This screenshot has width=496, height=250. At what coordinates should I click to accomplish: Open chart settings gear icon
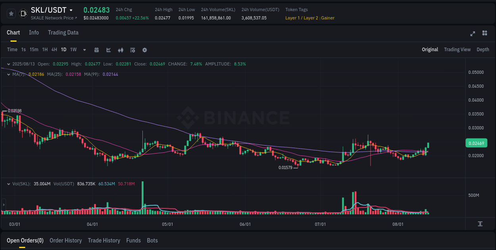[144, 50]
